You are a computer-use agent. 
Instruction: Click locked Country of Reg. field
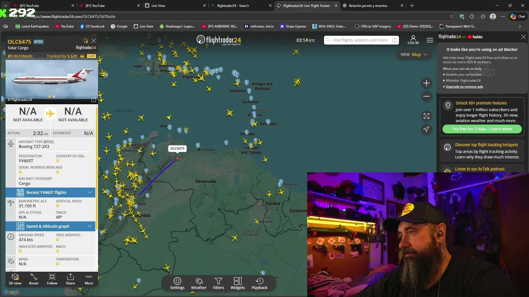(58, 160)
